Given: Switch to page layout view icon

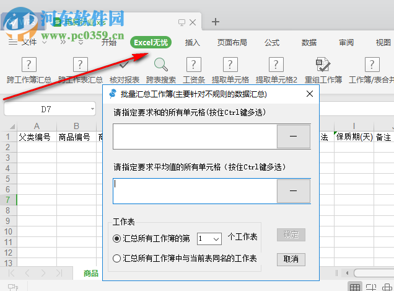Looking at the screenshot, I should pos(371,287).
